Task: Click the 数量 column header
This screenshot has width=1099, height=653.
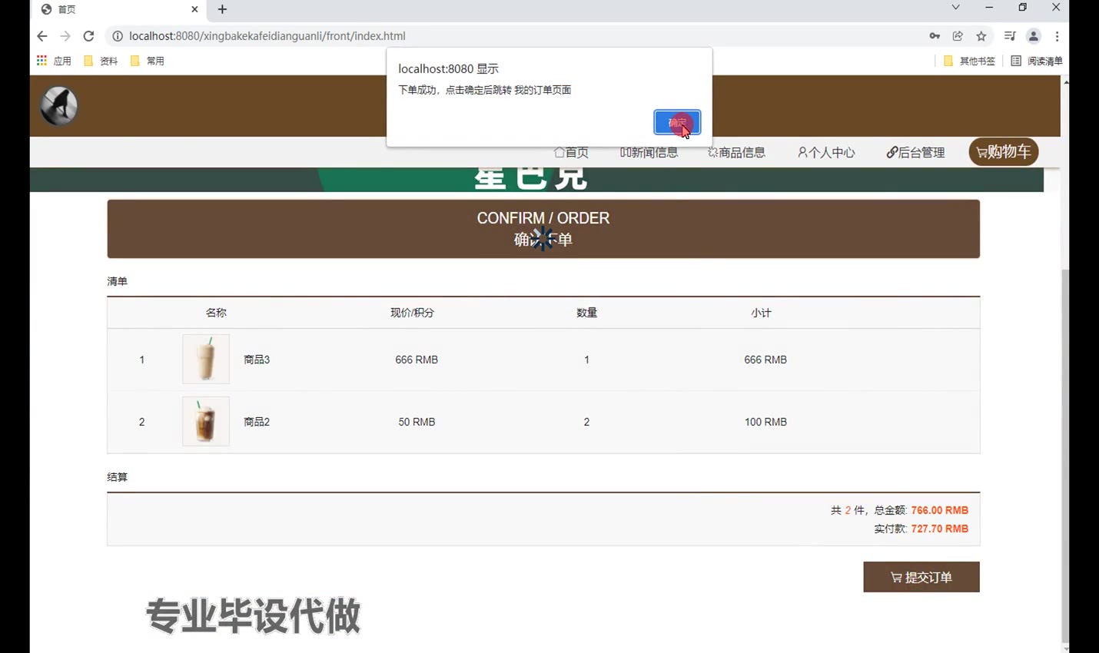Action: (586, 313)
